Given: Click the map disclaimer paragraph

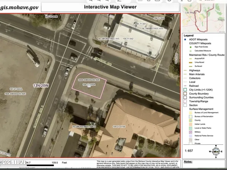Looking at the screenshot, I should [137, 165].
